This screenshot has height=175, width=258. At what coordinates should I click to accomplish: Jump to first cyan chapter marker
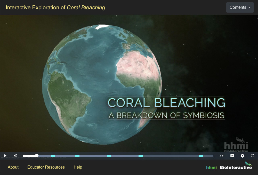[53, 156]
